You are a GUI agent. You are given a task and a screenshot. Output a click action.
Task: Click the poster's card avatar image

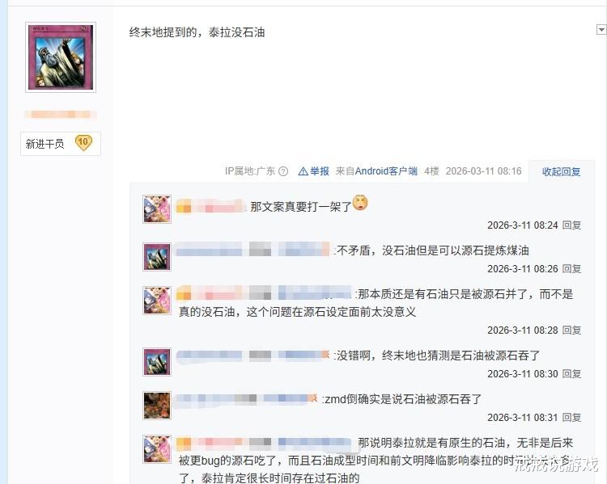[61, 57]
